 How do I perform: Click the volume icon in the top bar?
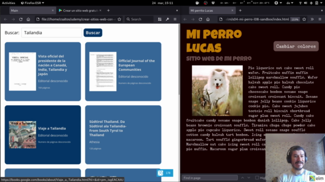point(306,3)
